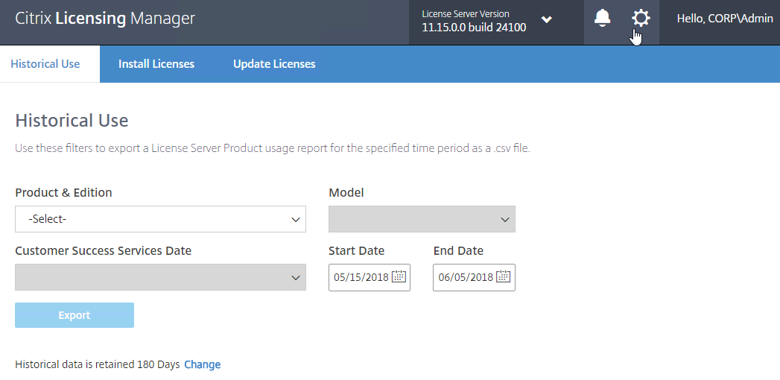780x380 pixels.
Task: Click into the End Date field 06/05/2018
Action: (x=474, y=277)
